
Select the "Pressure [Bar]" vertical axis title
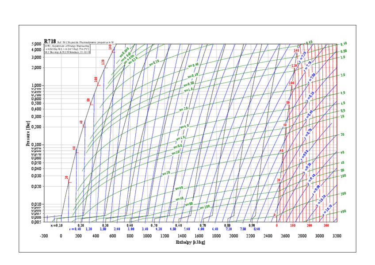point(28,133)
